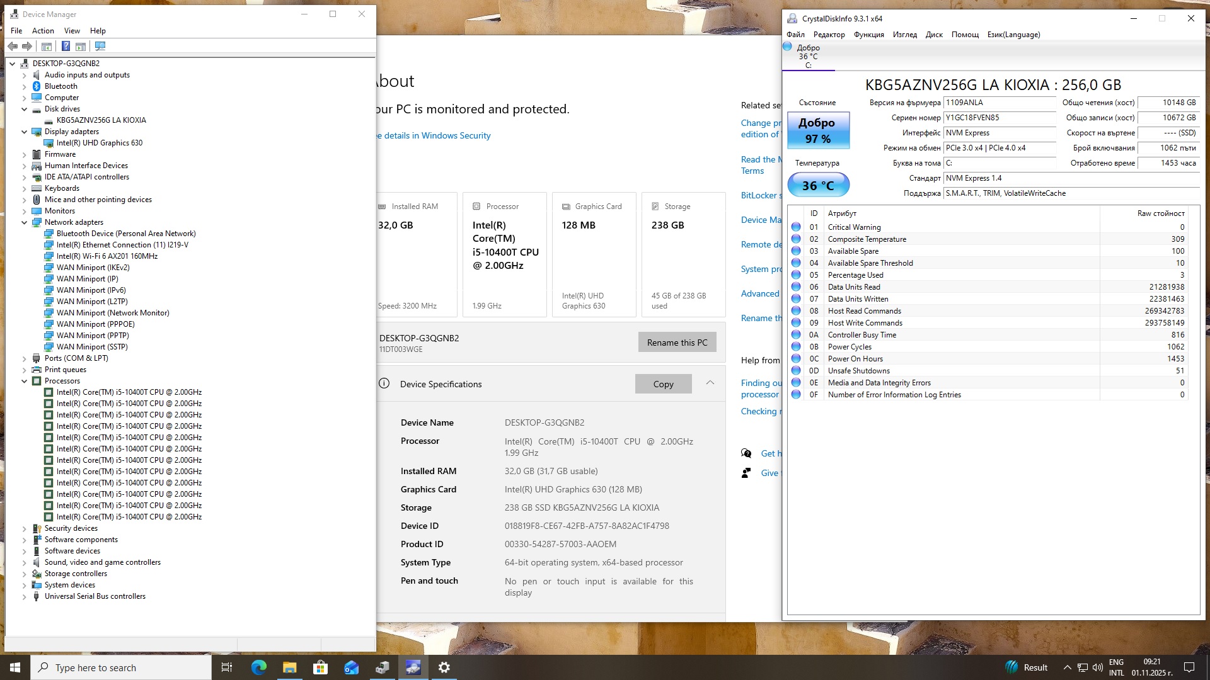
Task: Open Microsoft Store from the taskbar
Action: 320,667
